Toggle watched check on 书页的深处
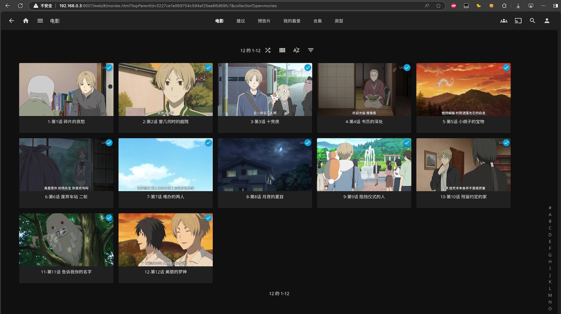The width and height of the screenshot is (561, 314). pos(407,68)
